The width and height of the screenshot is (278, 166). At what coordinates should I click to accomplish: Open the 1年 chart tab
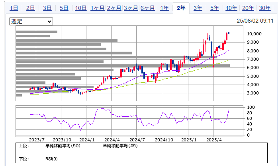coord(164,8)
